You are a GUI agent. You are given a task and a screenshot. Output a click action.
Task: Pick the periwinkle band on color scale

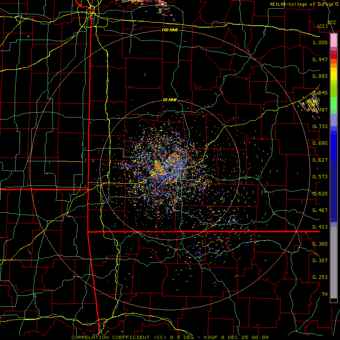334,120
